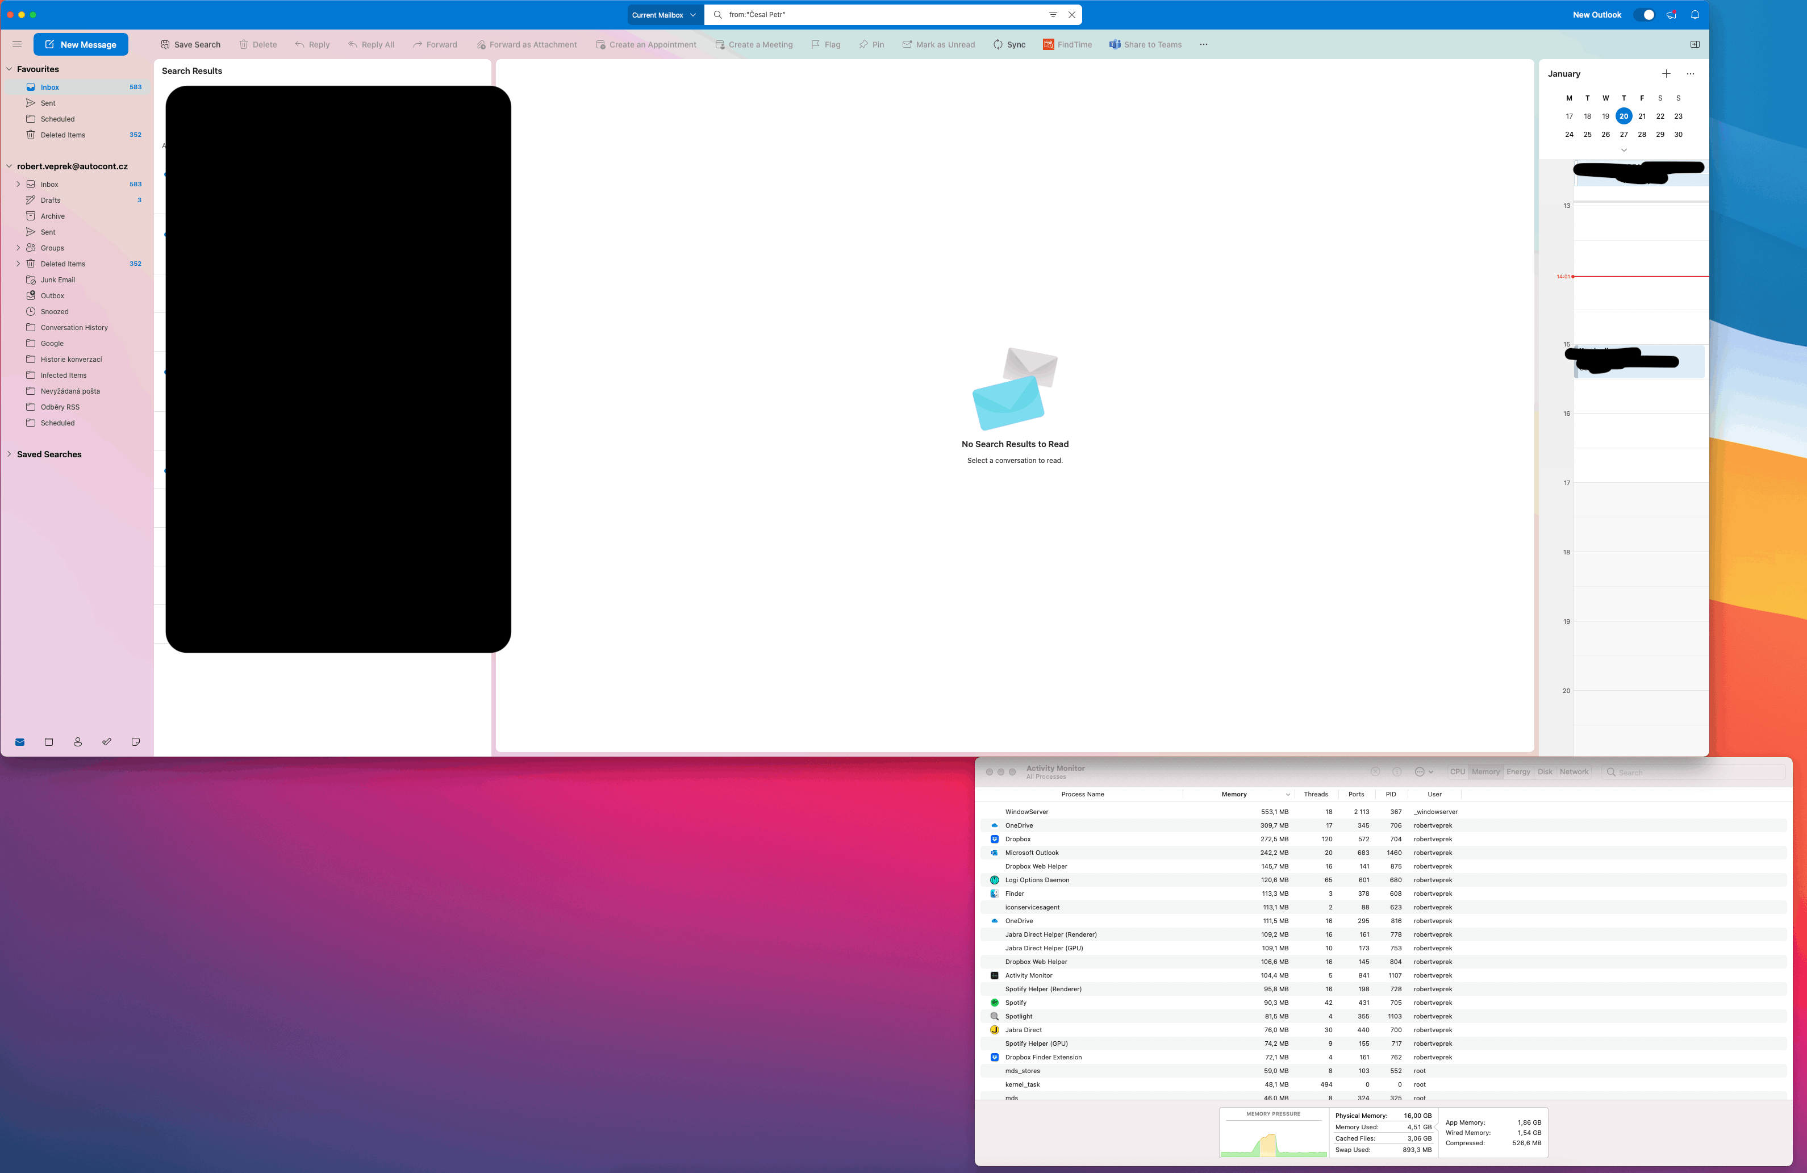Viewport: 1807px width, 1173px height.
Task: Hide the calendar task pane
Action: (x=1695, y=44)
